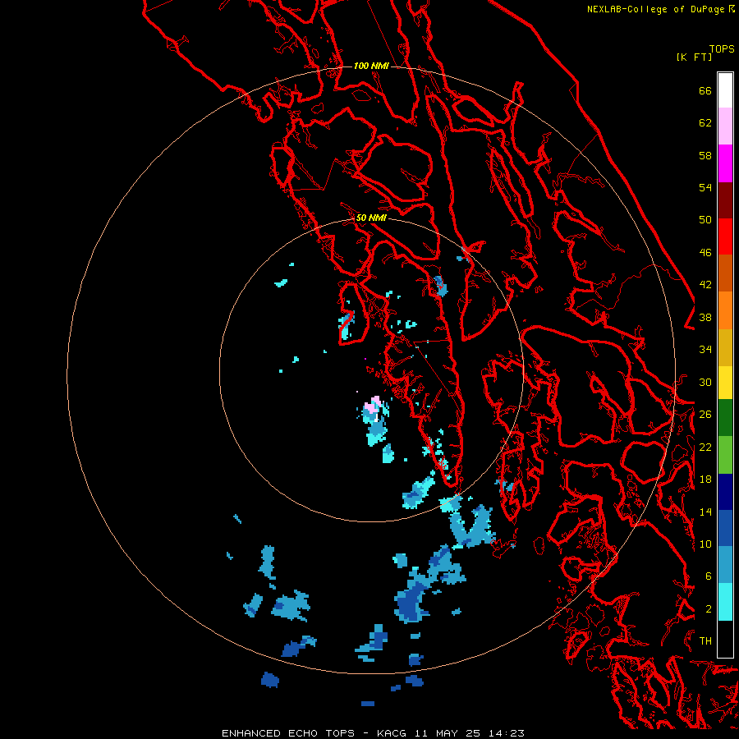
Task: Click the 30 legend value
Action: click(705, 382)
